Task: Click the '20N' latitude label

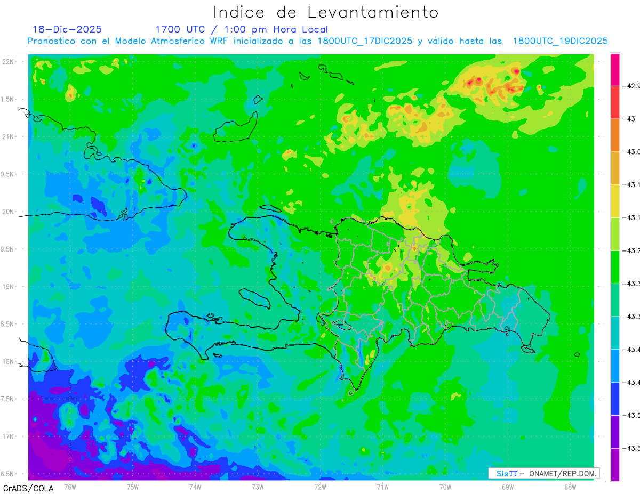Action: pos(8,212)
